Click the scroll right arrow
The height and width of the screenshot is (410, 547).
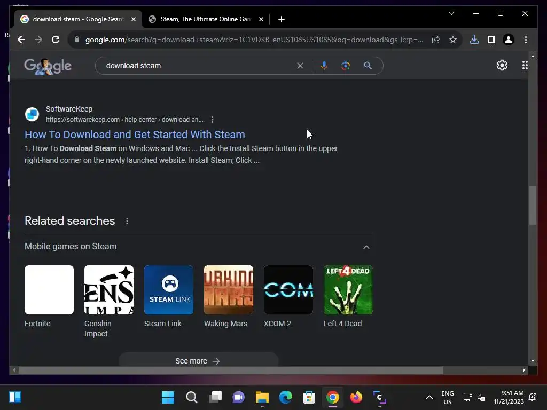tap(523, 370)
